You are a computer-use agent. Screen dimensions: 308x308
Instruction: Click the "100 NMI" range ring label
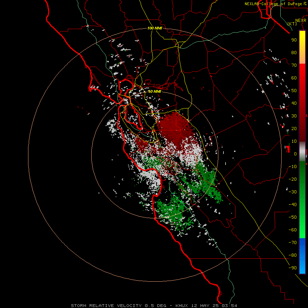coord(155,28)
